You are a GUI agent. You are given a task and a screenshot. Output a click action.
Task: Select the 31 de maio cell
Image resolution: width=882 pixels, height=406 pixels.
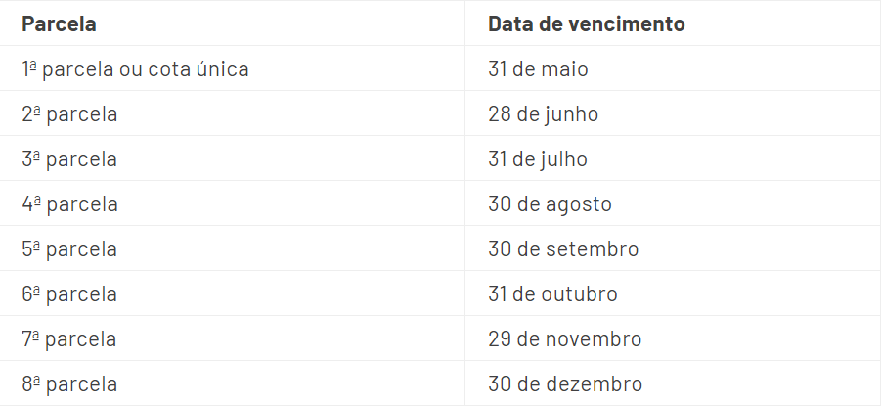coord(539,68)
